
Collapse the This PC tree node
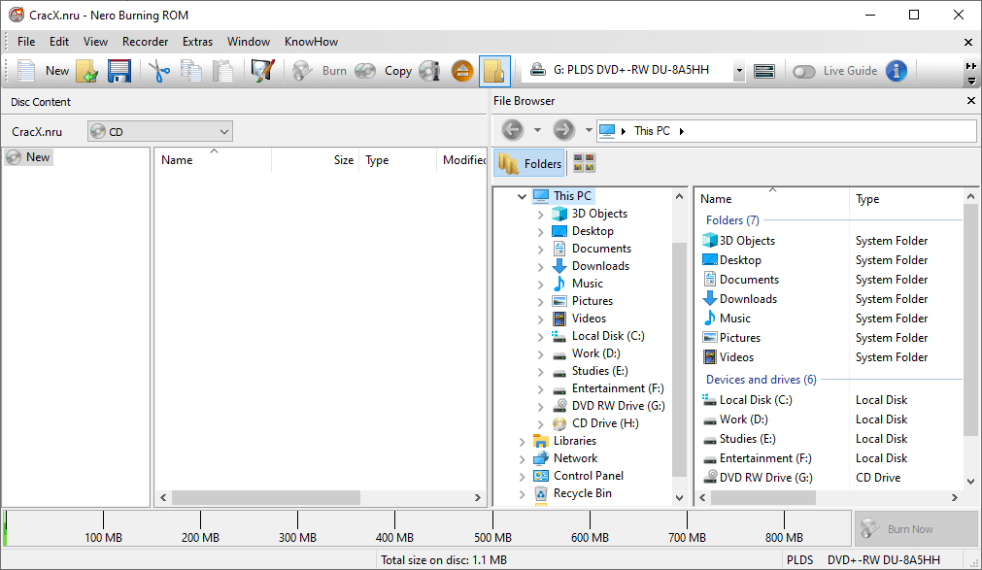pos(522,197)
